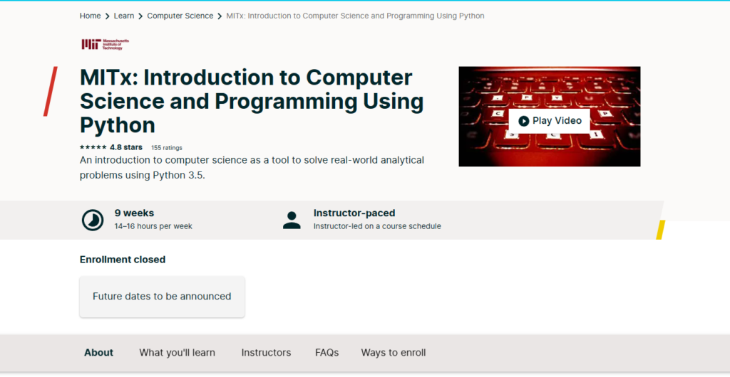730x377 pixels.
Task: Jump to the Instructors section
Action: pos(266,353)
